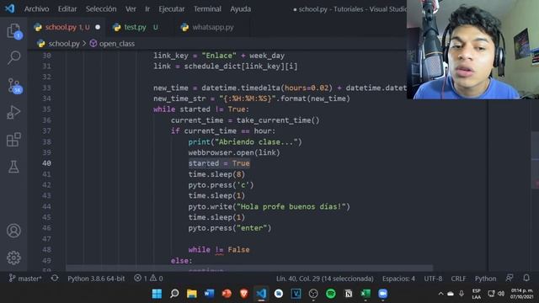The width and height of the screenshot is (539, 303).
Task: Click the Lín. 40, Col. 29 position indicator
Action: click(x=324, y=279)
